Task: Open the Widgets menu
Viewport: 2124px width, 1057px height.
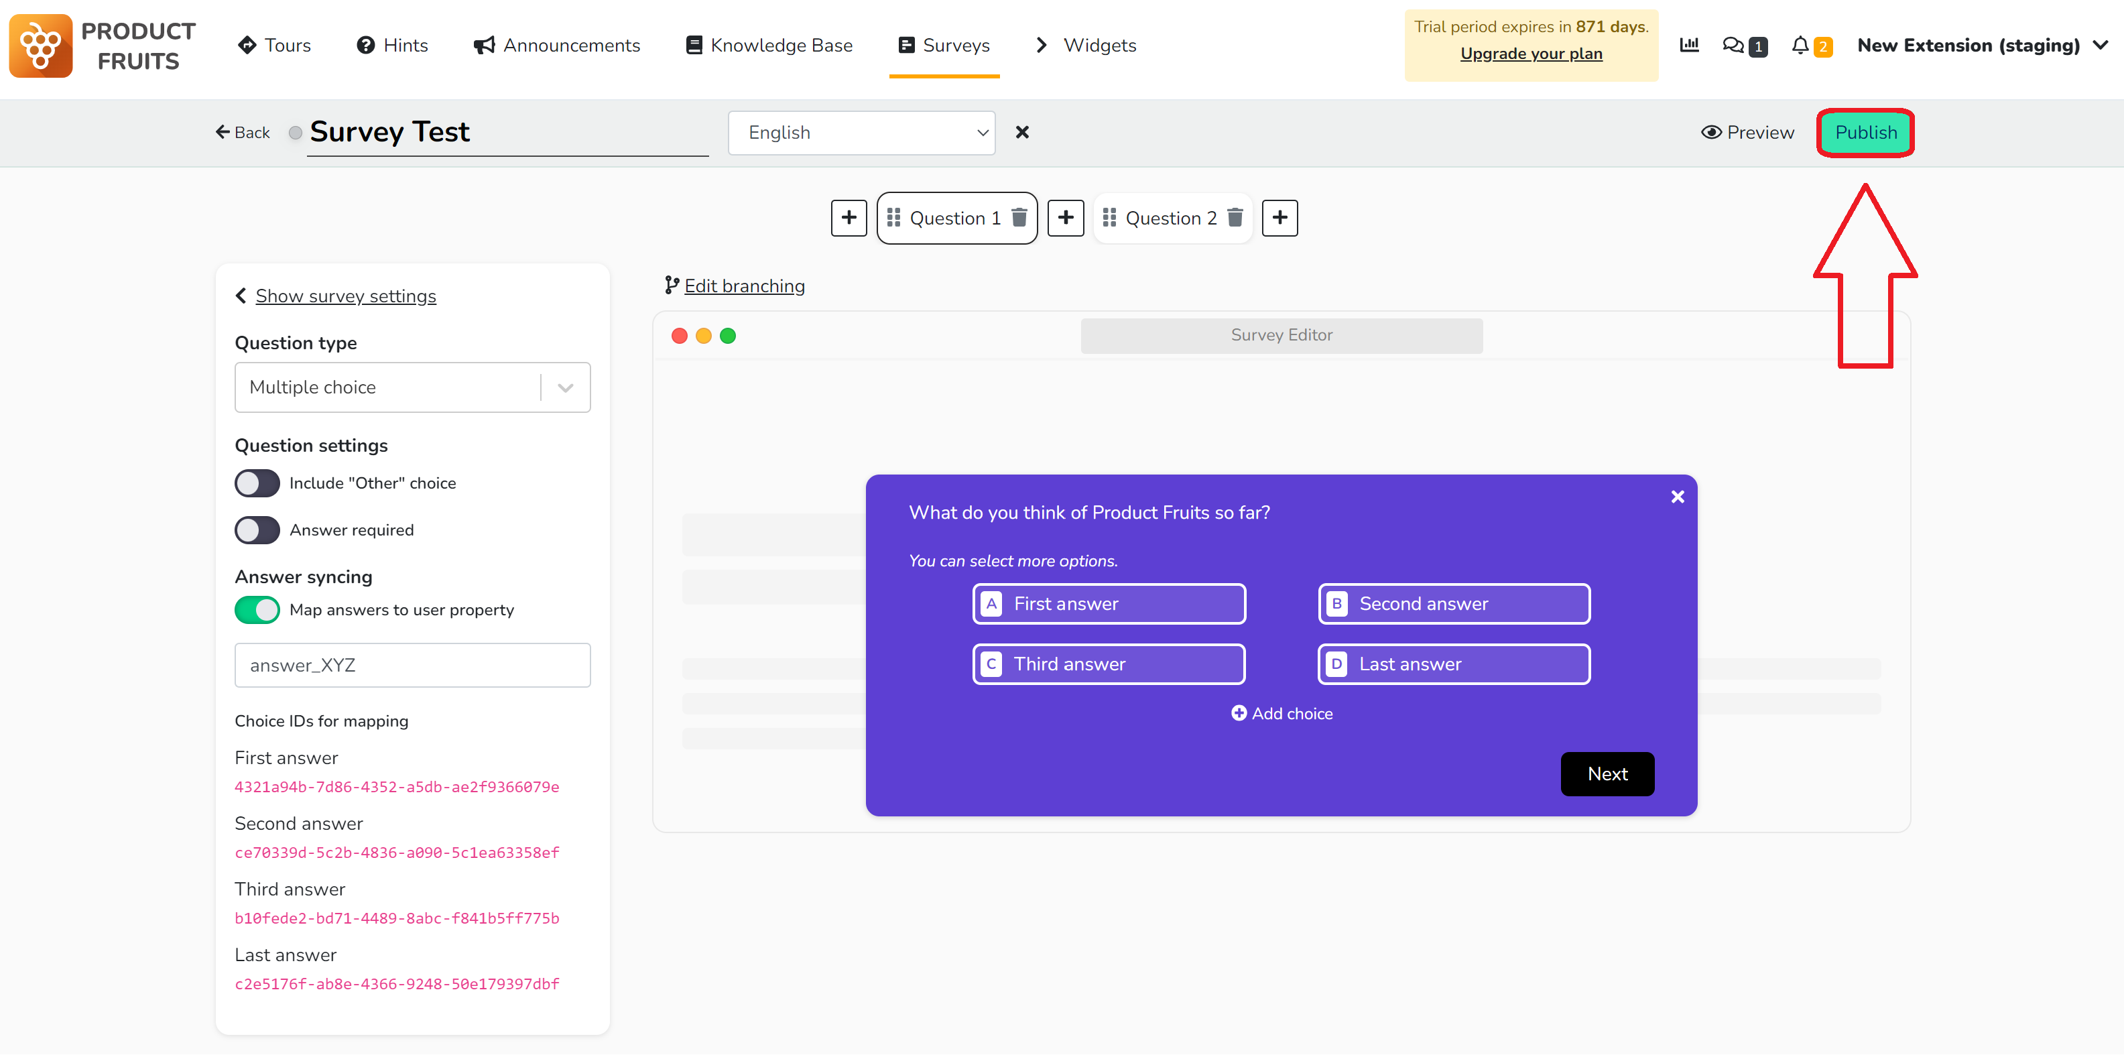Action: click(x=1100, y=46)
